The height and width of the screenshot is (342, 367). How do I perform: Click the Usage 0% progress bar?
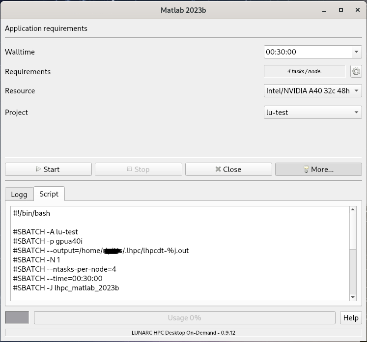click(184, 317)
